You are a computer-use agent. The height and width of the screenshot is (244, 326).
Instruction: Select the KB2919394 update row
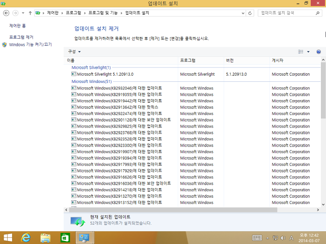192,158
